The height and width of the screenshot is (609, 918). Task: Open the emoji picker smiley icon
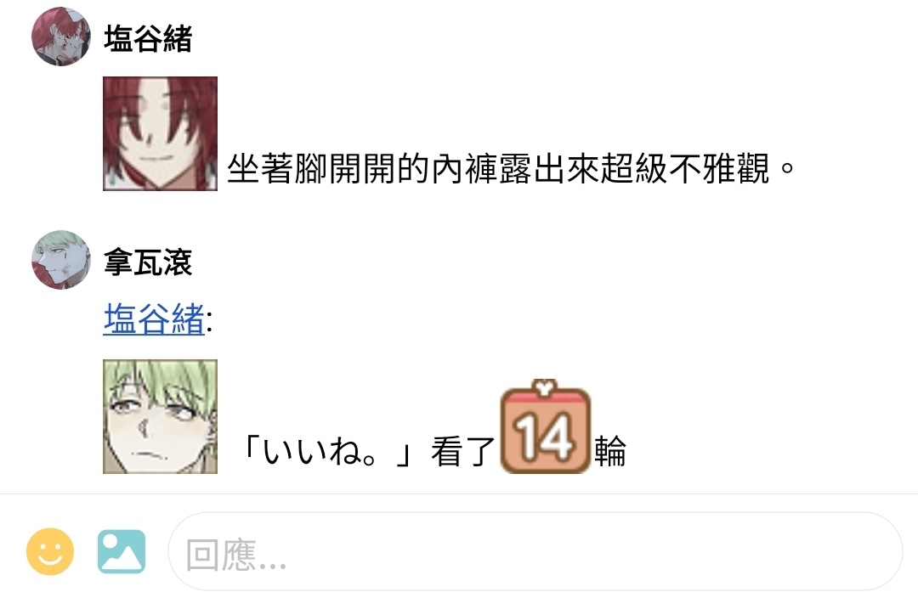50,552
